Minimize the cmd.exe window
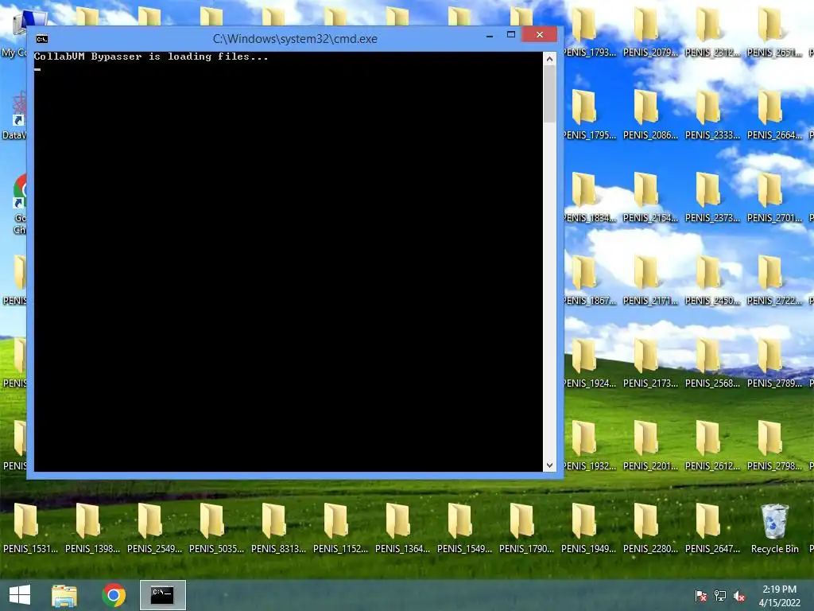Screen dimensions: 814x611 490,35
